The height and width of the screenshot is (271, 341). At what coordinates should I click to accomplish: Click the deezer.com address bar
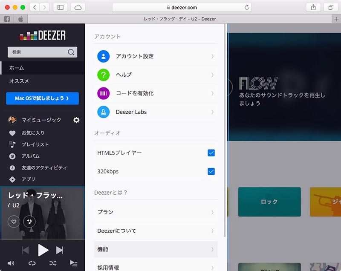182,7
